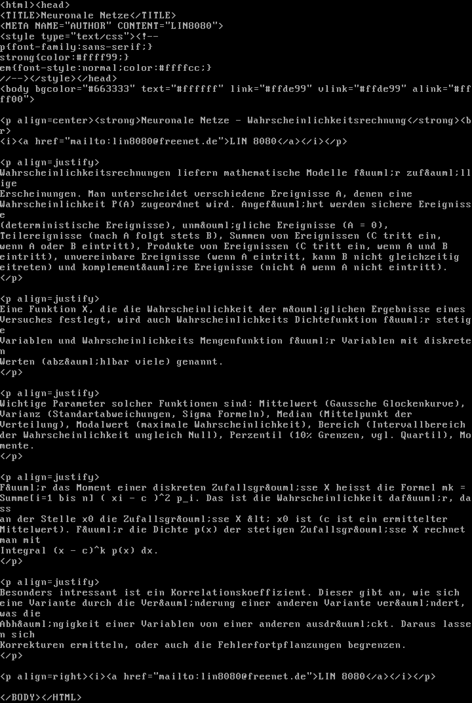Click the word Fehlerfortpflanzungen
The image size is (472, 703).
[280, 645]
